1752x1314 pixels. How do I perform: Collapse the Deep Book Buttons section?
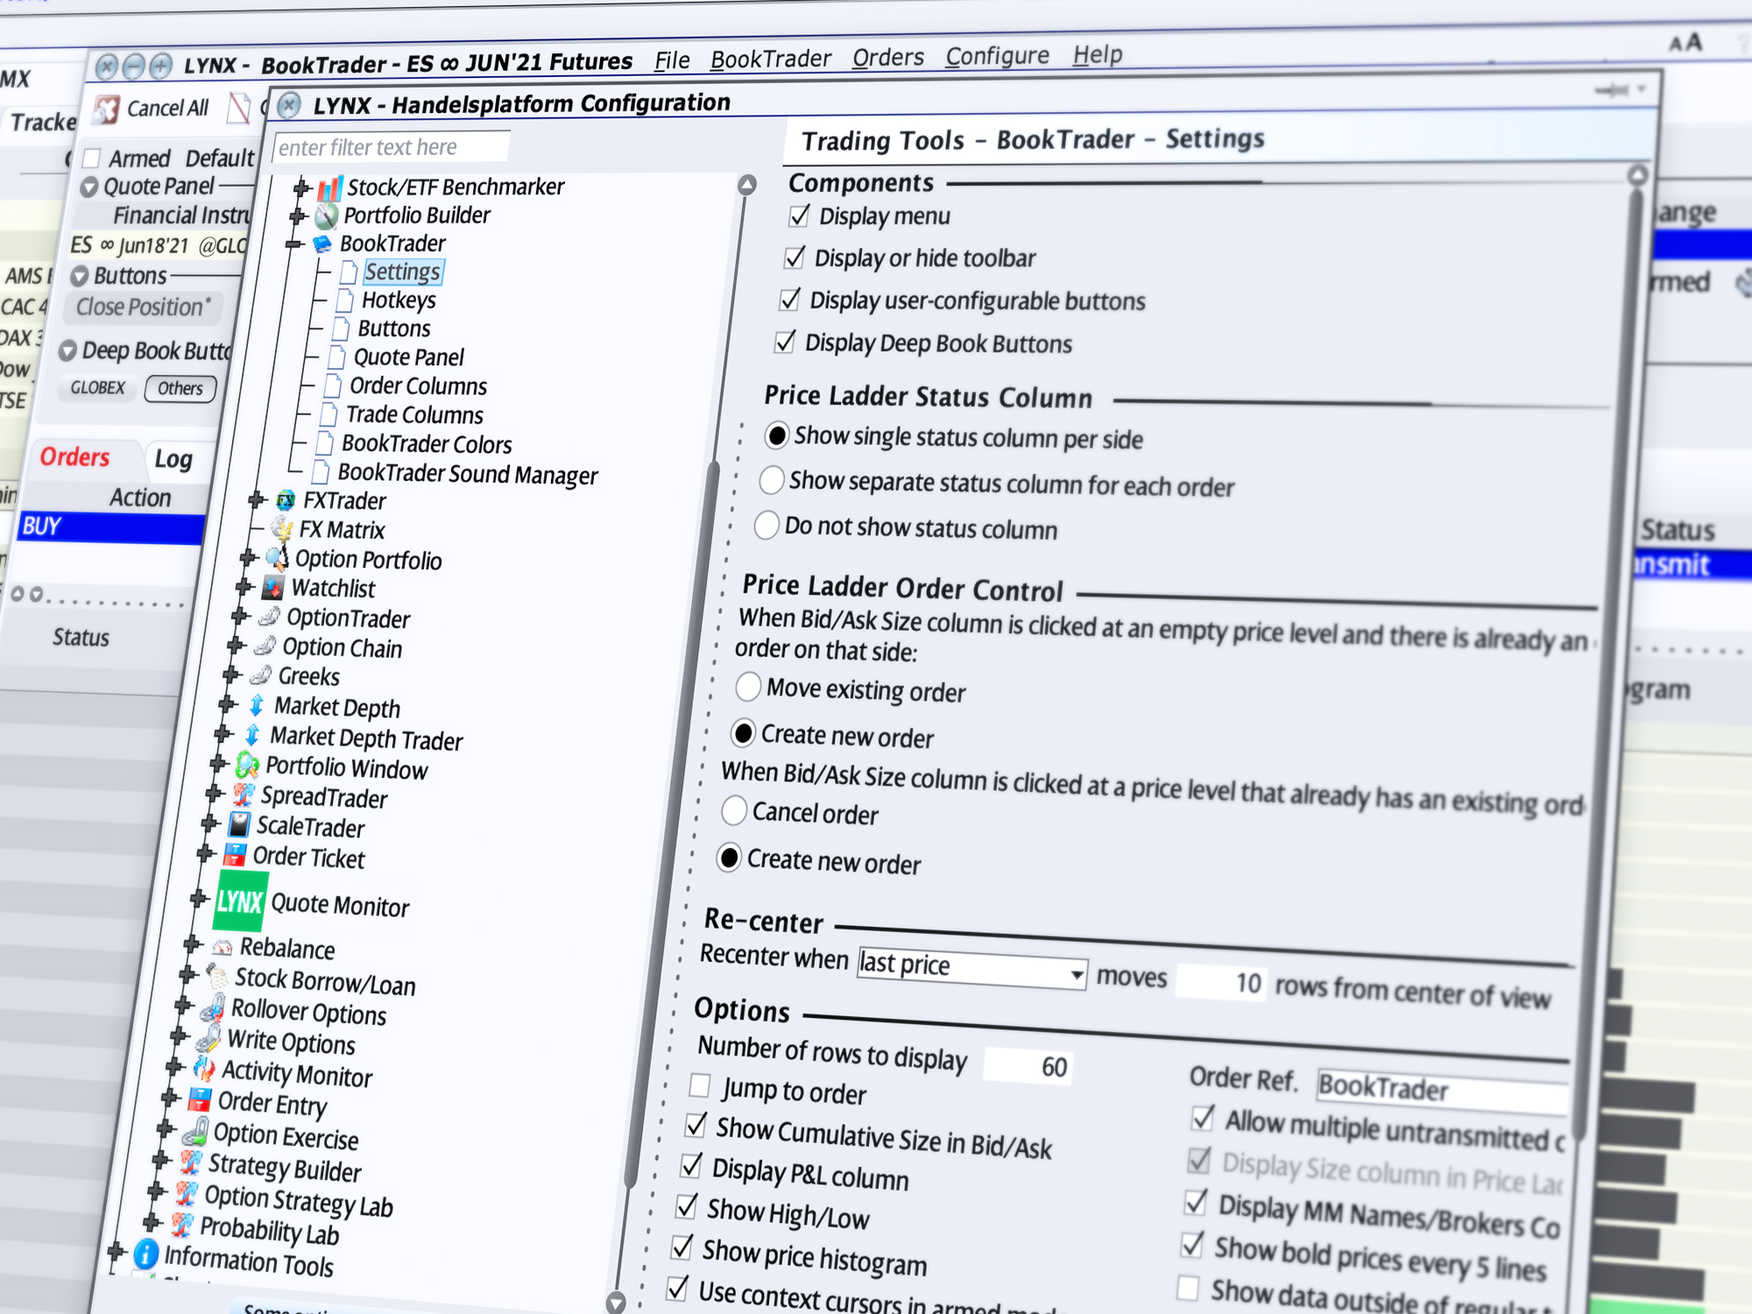click(x=67, y=351)
